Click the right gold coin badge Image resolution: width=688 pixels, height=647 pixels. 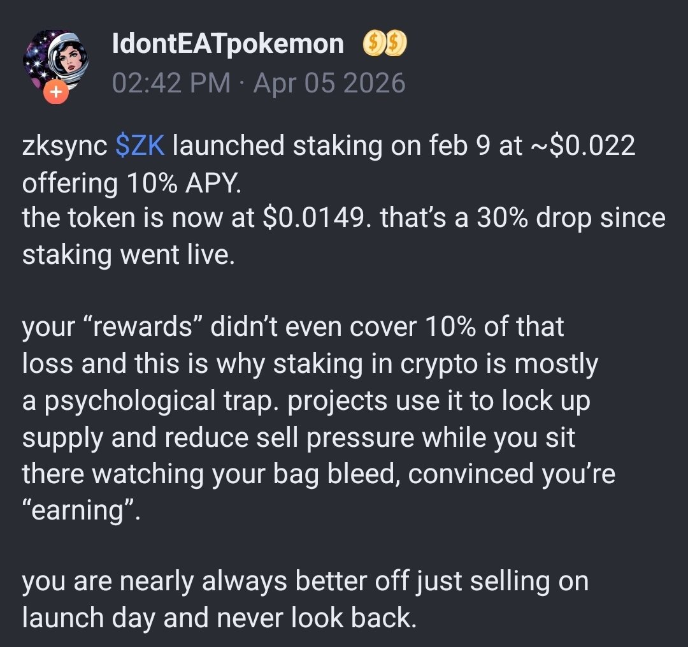396,44
